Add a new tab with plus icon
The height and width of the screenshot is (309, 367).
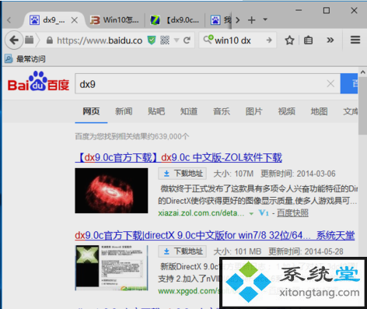click(x=251, y=20)
